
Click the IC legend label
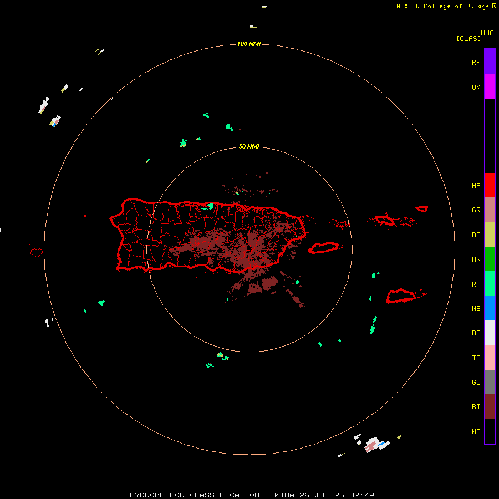[476, 358]
